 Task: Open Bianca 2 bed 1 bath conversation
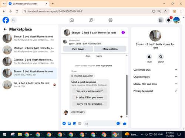coord(29,38)
